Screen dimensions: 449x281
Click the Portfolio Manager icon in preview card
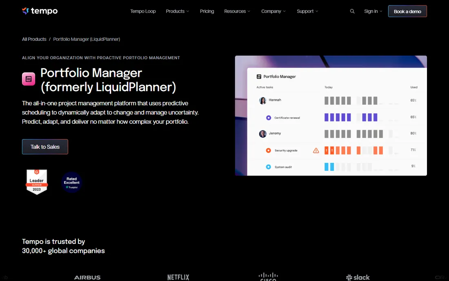point(259,76)
